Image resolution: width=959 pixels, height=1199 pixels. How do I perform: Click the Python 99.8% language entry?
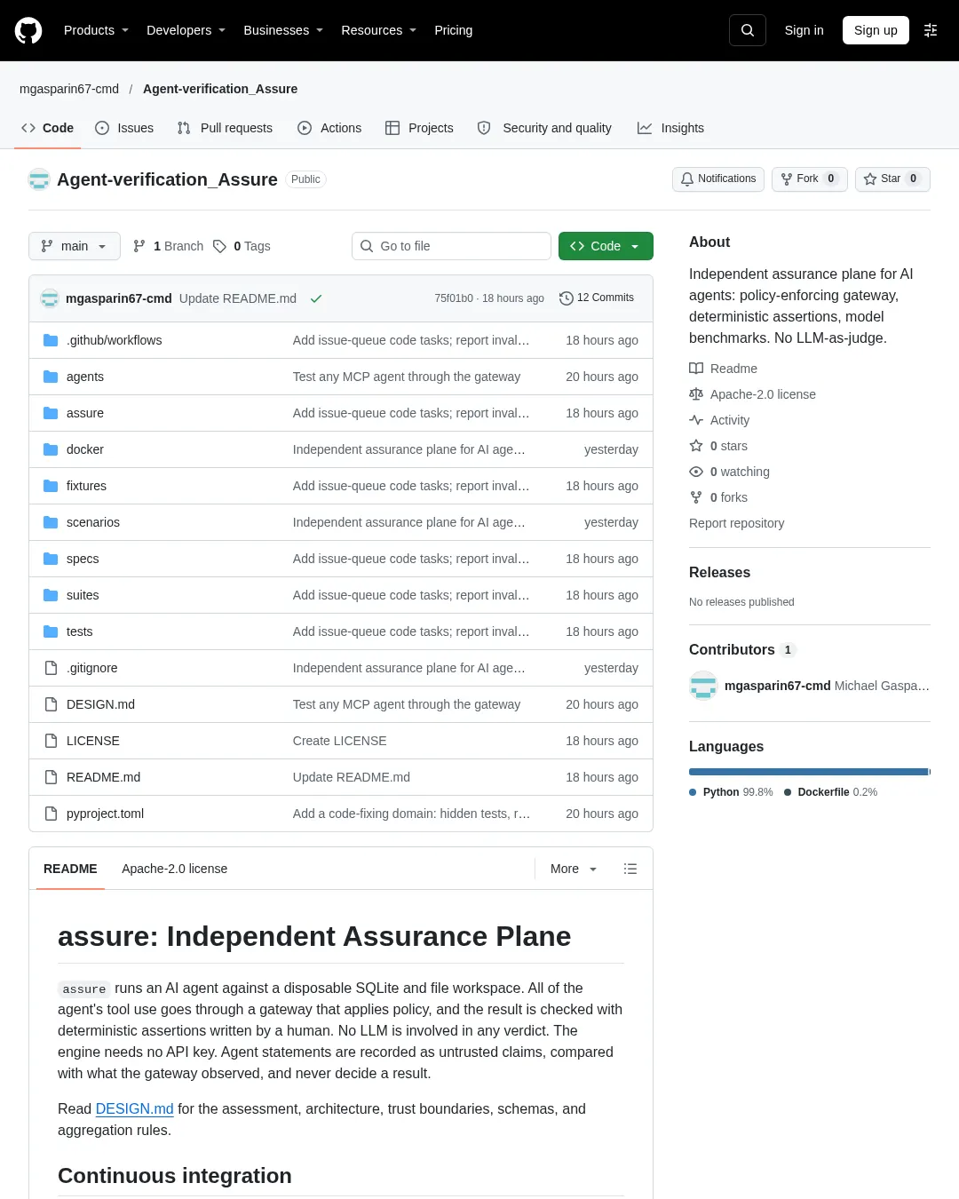pyautogui.click(x=732, y=792)
